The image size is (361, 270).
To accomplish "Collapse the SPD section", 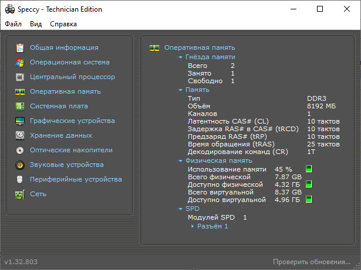I will 181,209.
